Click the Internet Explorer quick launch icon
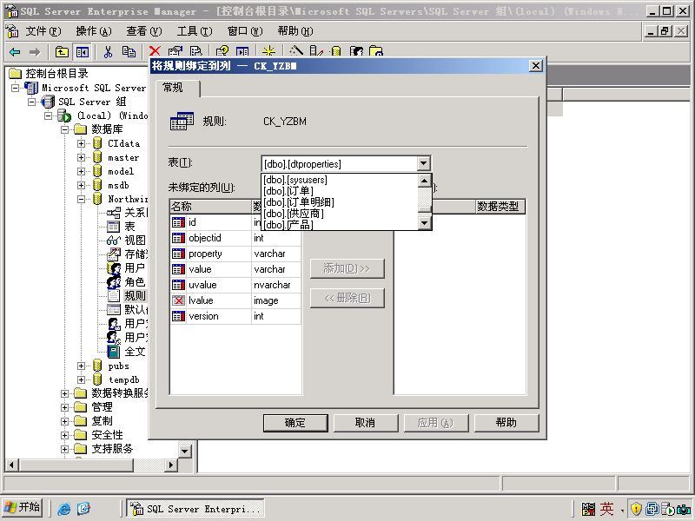695x521 pixels. [x=63, y=509]
